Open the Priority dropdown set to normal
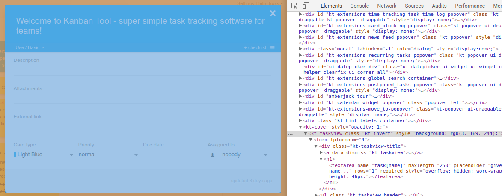502x196 pixels. (x=108, y=155)
